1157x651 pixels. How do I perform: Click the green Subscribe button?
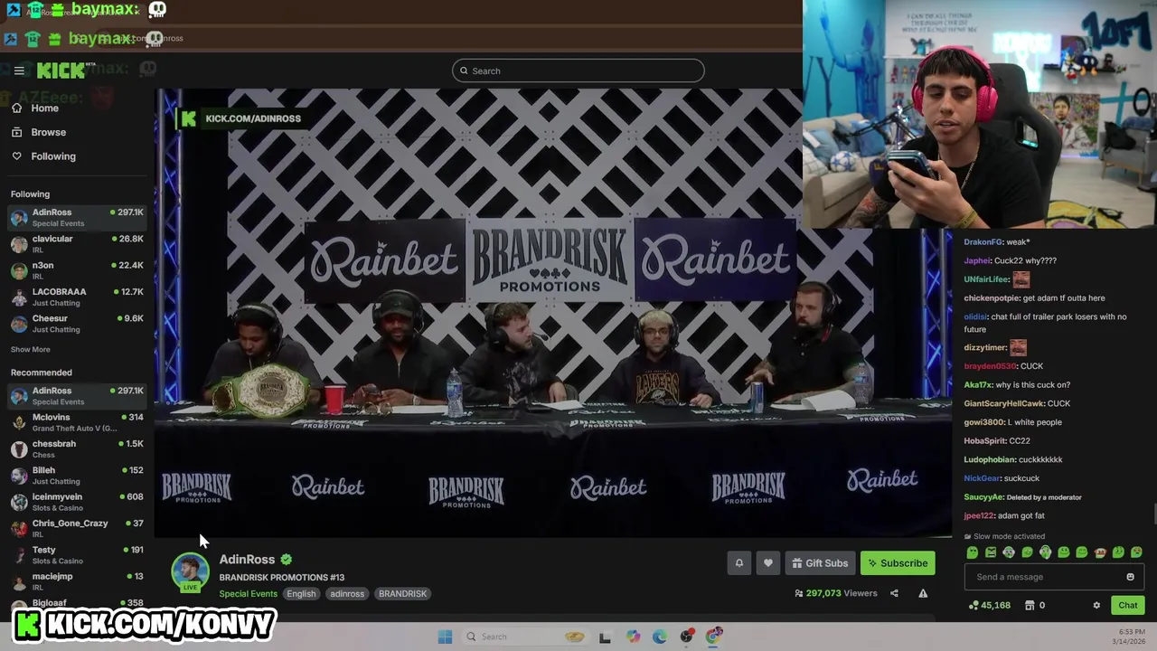[x=898, y=563]
